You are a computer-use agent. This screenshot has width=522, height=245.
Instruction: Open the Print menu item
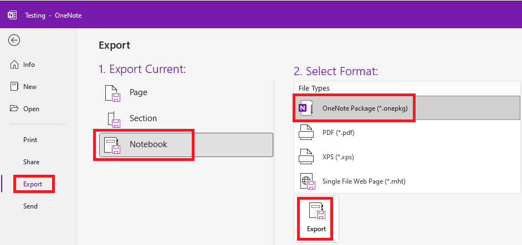30,140
